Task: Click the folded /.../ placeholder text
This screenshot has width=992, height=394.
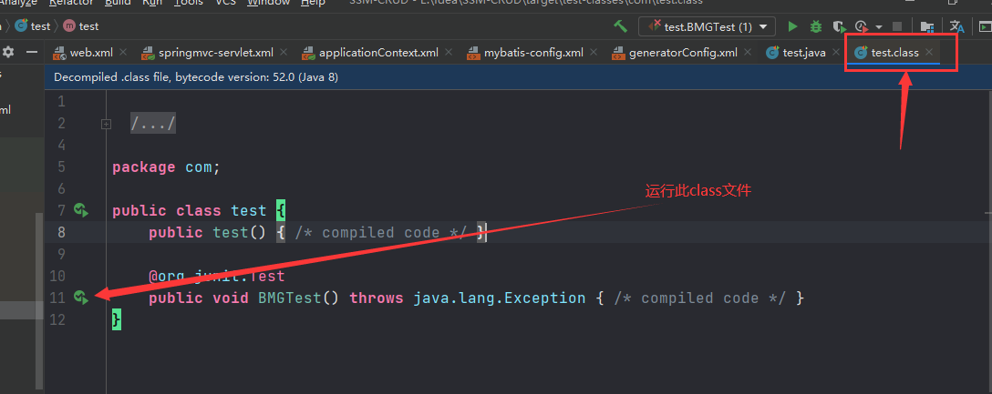Action: click(x=153, y=123)
